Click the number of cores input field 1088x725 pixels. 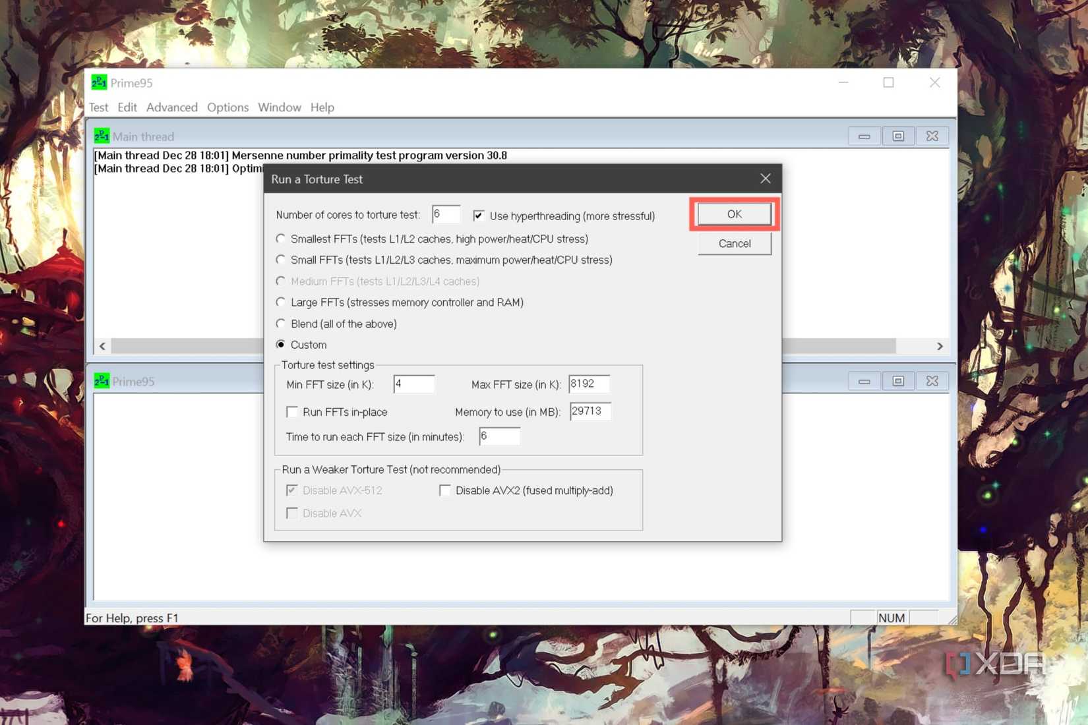pyautogui.click(x=446, y=214)
